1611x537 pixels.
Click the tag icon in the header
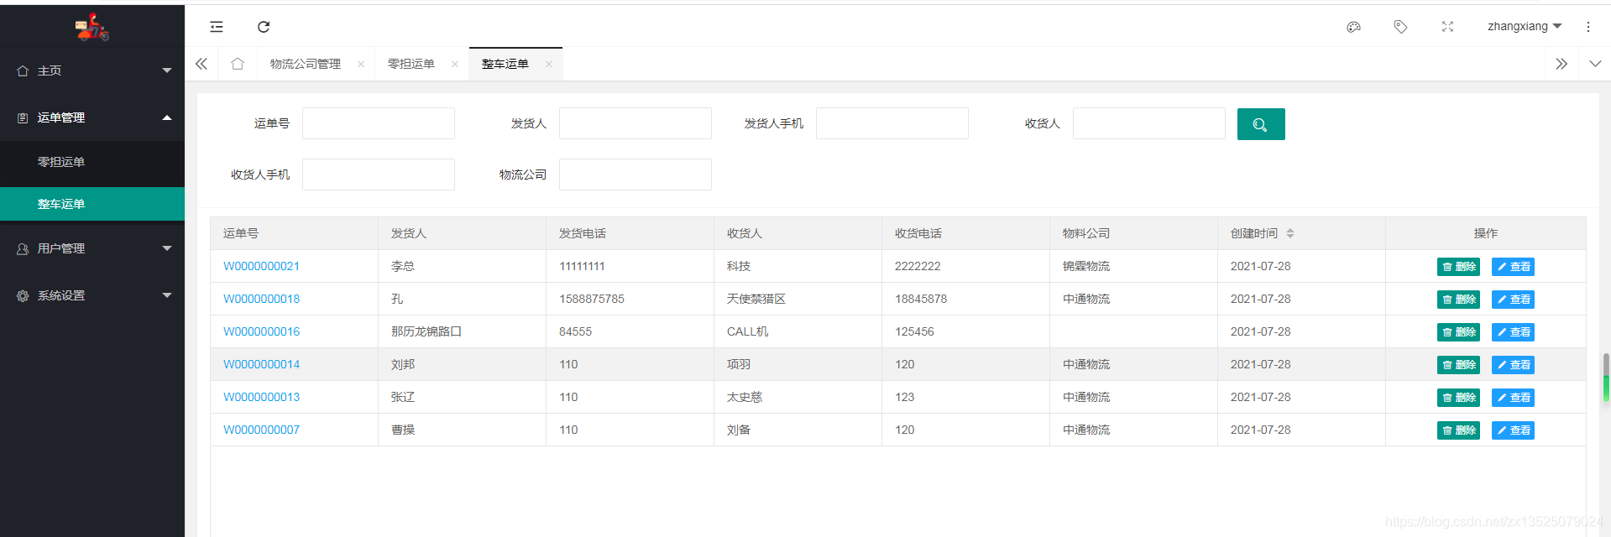point(1400,27)
